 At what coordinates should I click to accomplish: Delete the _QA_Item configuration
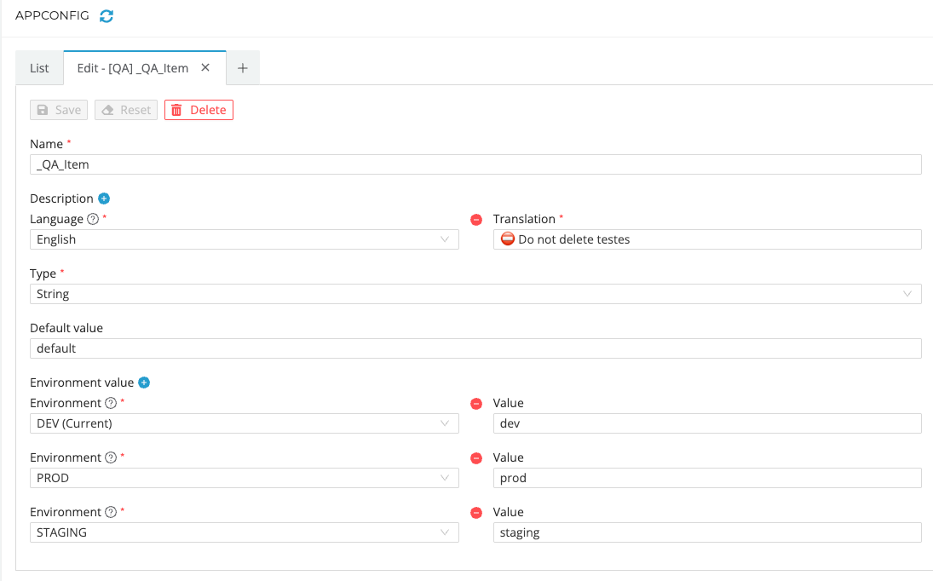(x=199, y=109)
